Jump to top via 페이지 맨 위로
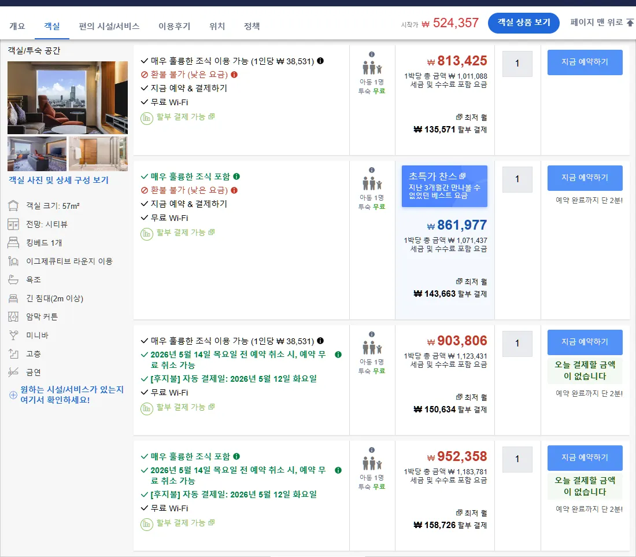636x557 pixels. click(601, 23)
